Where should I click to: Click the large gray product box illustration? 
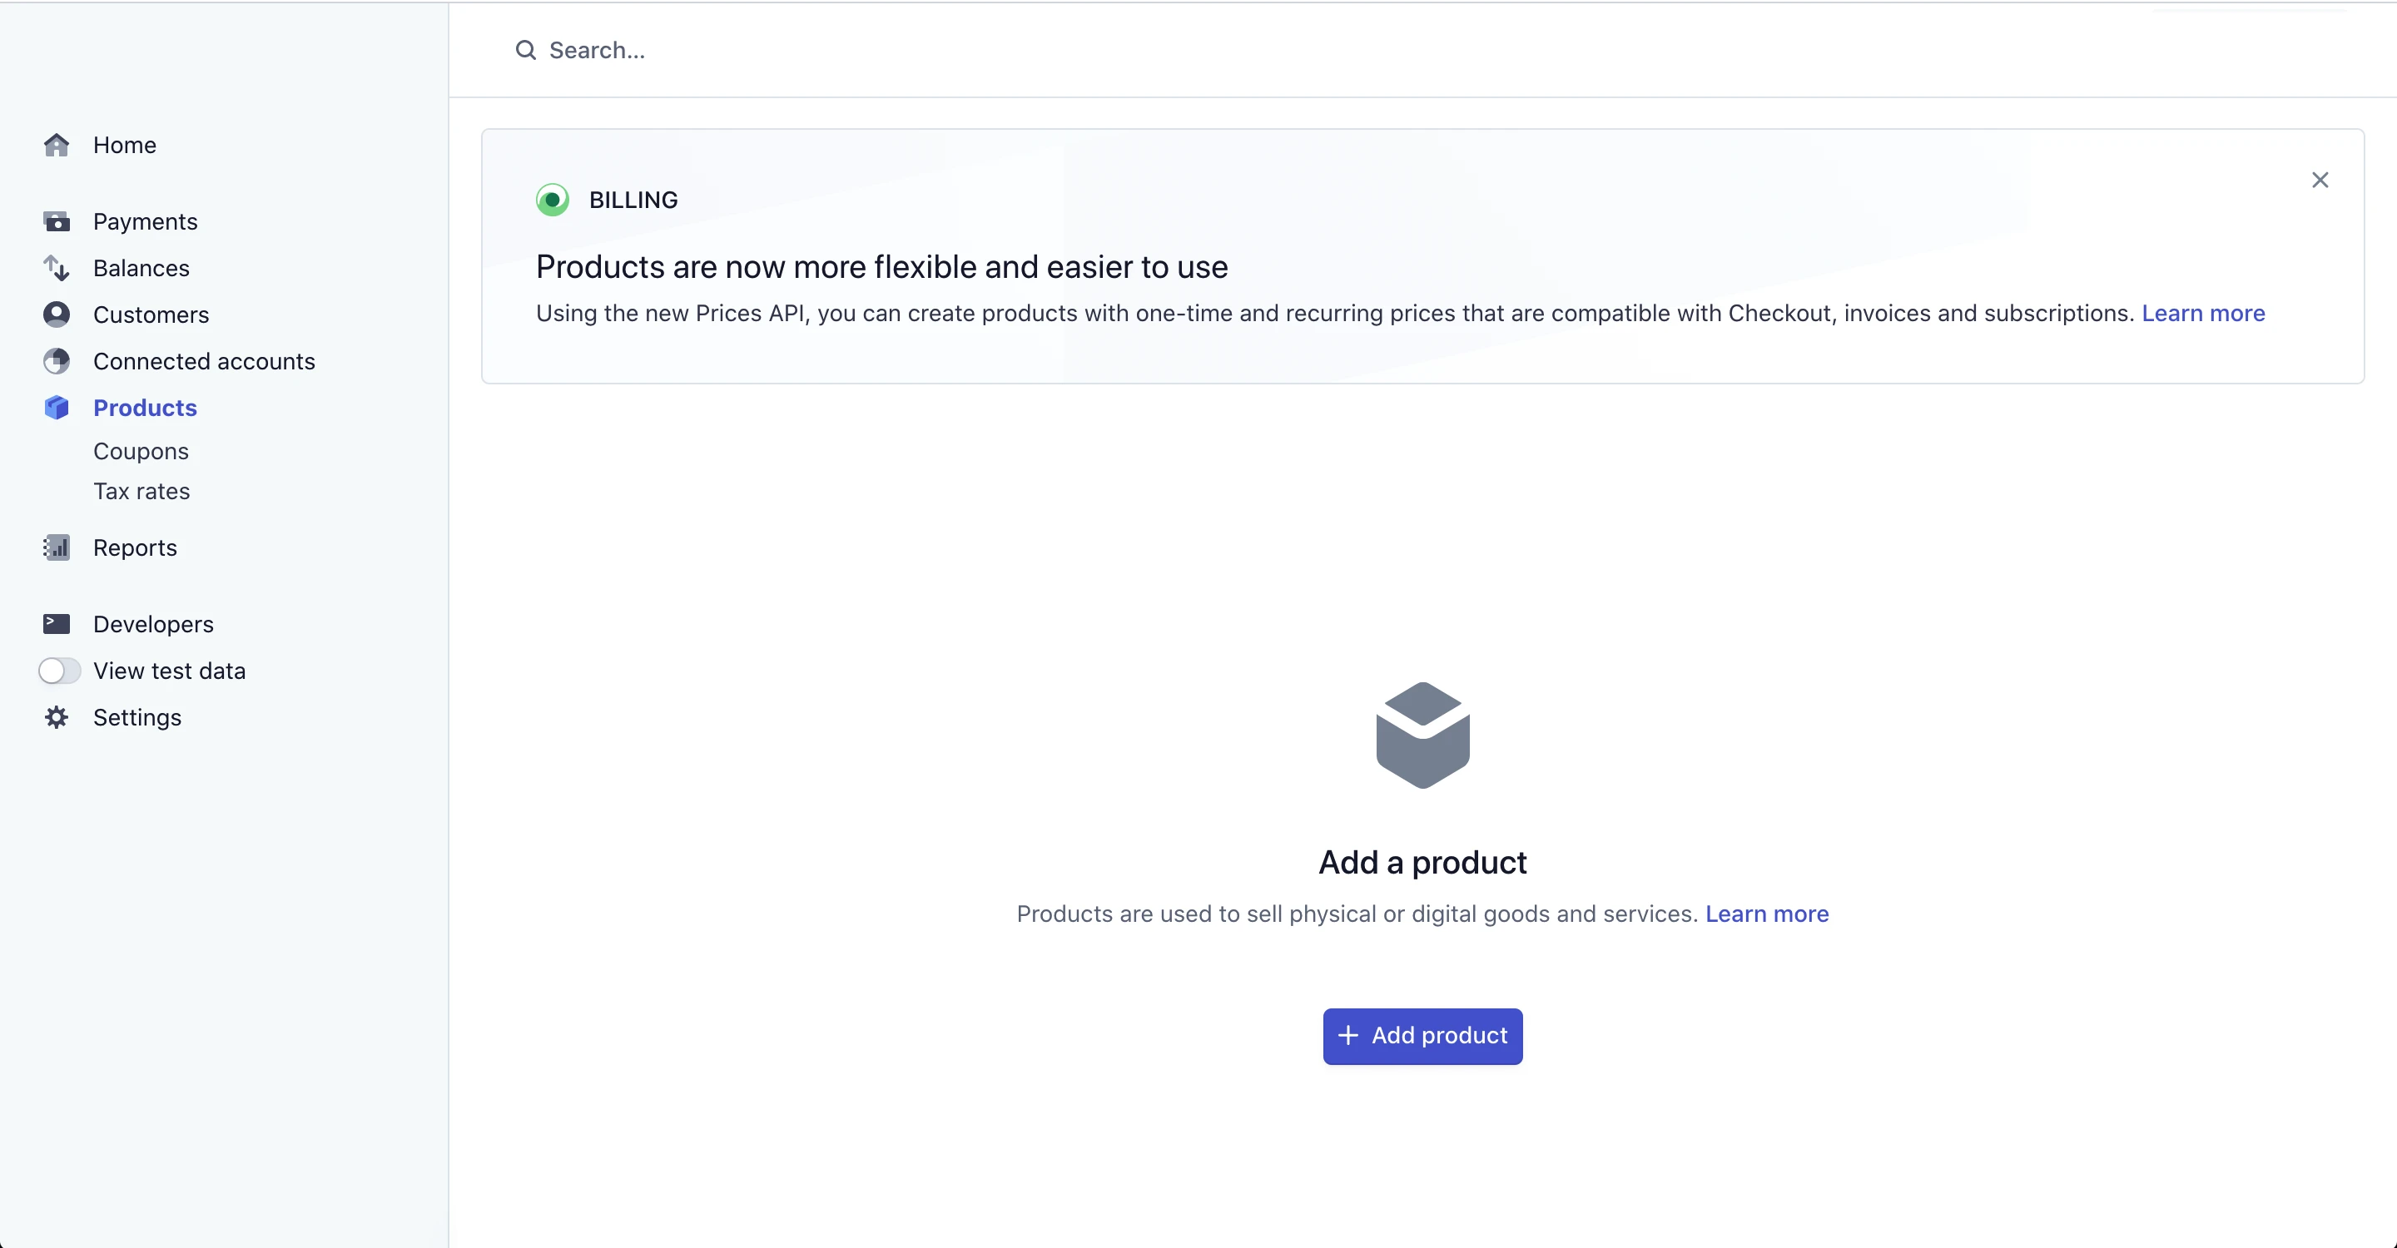pyautogui.click(x=1422, y=735)
